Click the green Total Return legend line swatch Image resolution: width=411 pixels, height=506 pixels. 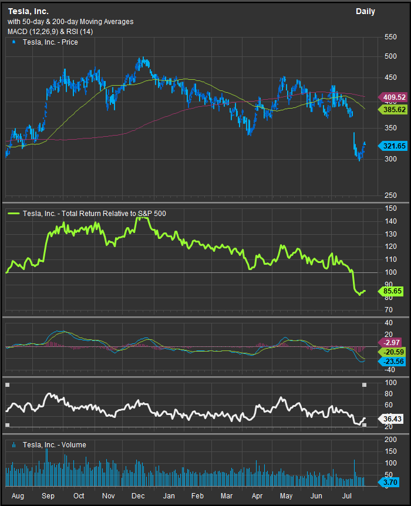[13, 213]
